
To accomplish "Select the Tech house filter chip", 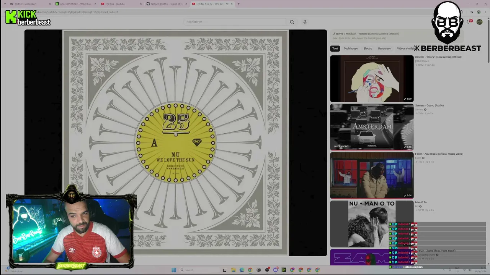I will pyautogui.click(x=351, y=49).
